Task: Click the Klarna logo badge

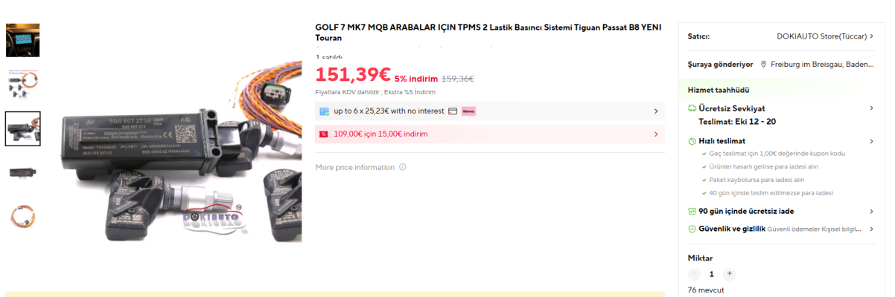Action: tap(468, 111)
